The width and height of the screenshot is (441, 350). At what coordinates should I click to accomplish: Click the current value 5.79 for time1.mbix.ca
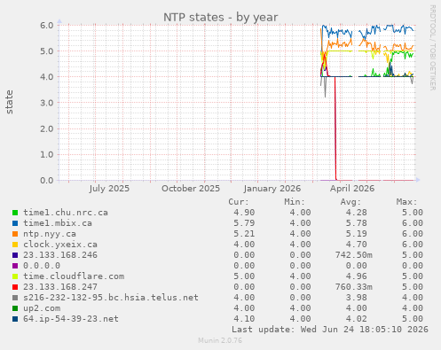click(244, 223)
